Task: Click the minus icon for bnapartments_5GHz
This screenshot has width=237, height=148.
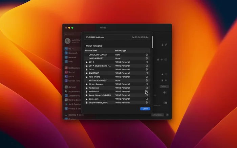Action: [147, 103]
